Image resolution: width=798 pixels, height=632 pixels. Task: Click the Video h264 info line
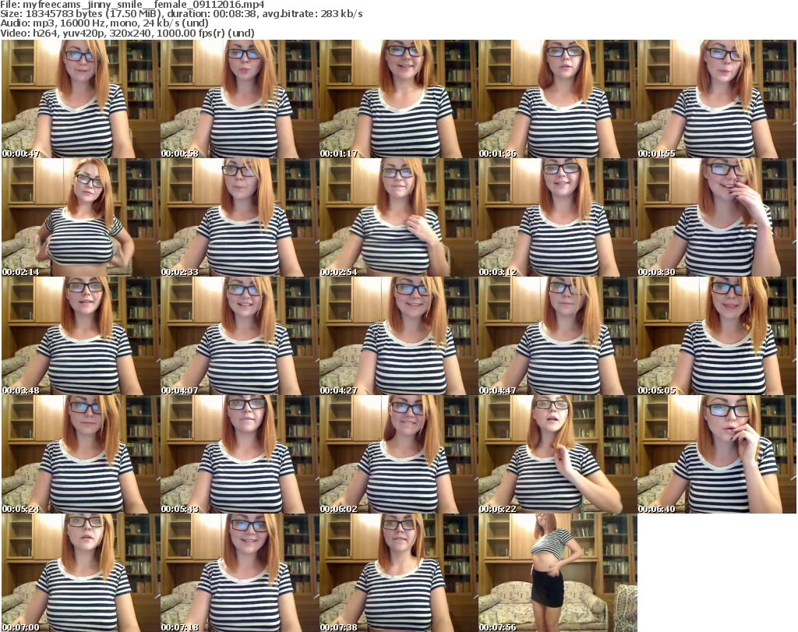[127, 33]
